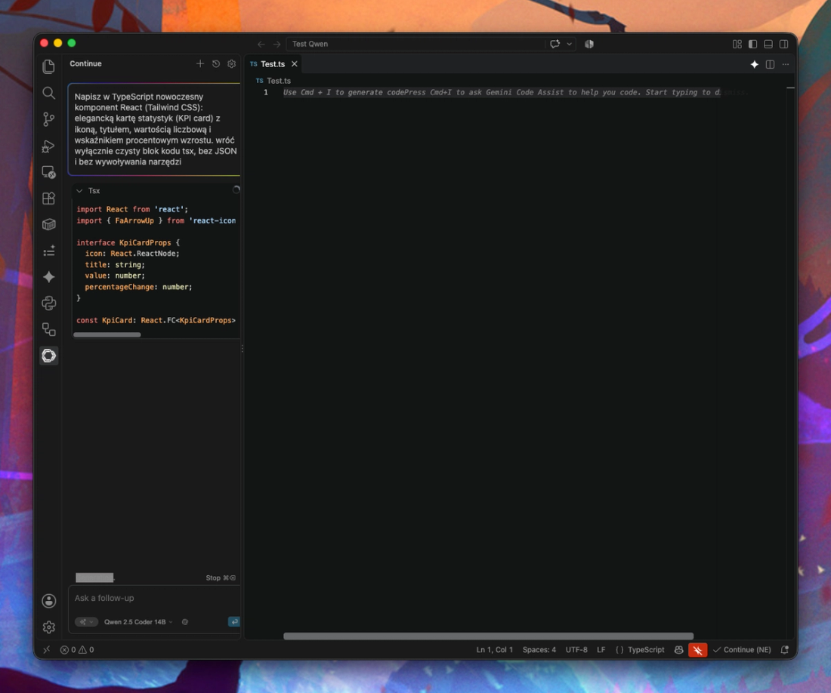This screenshot has height=693, width=831.
Task: Collapse the Tsx code block
Action: pos(79,190)
